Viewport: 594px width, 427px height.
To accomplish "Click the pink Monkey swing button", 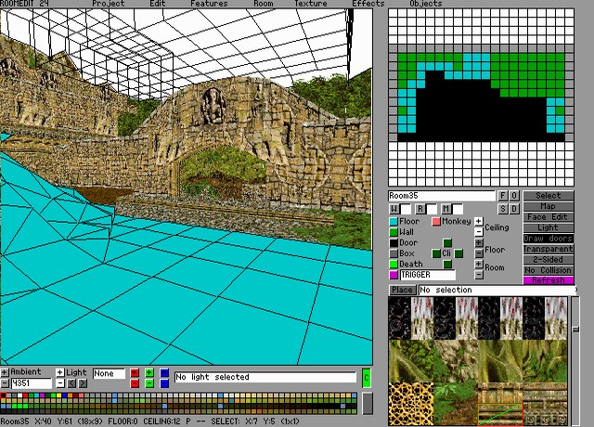I will point(436,222).
